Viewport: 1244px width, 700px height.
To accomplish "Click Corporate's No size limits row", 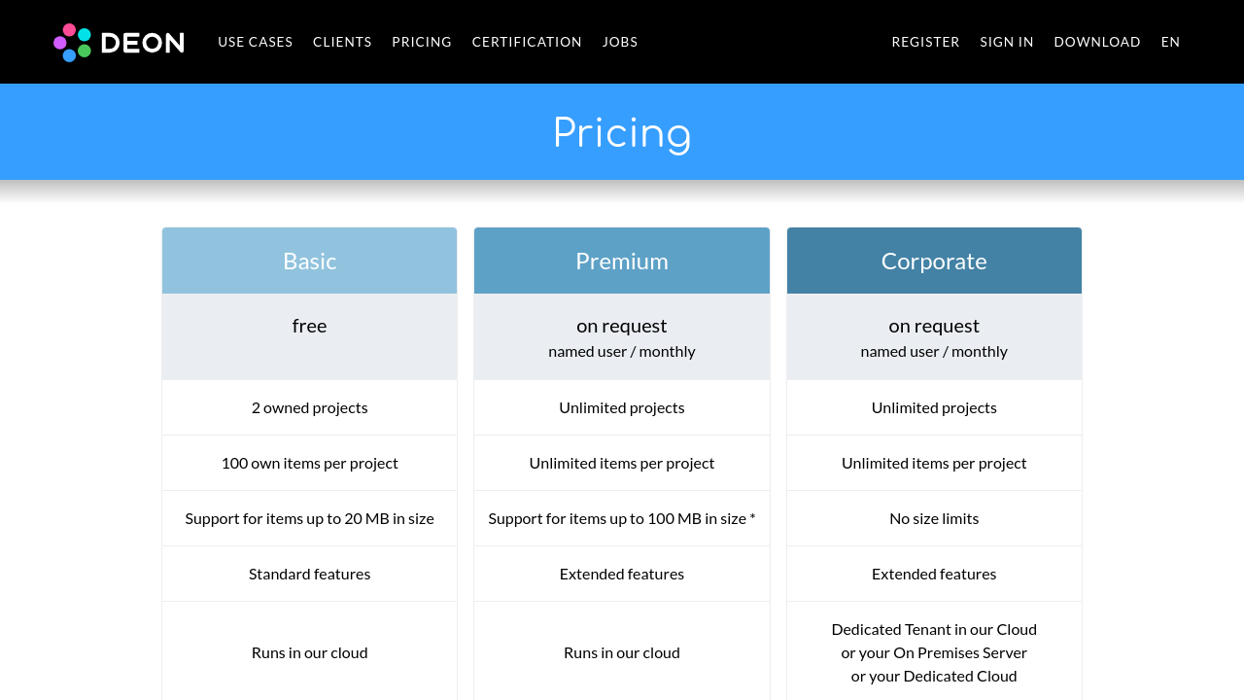I will click(934, 518).
